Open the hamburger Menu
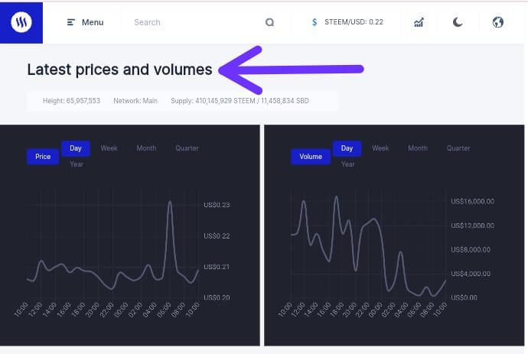Viewport: 528px width, 354px height. pyautogui.click(x=85, y=22)
